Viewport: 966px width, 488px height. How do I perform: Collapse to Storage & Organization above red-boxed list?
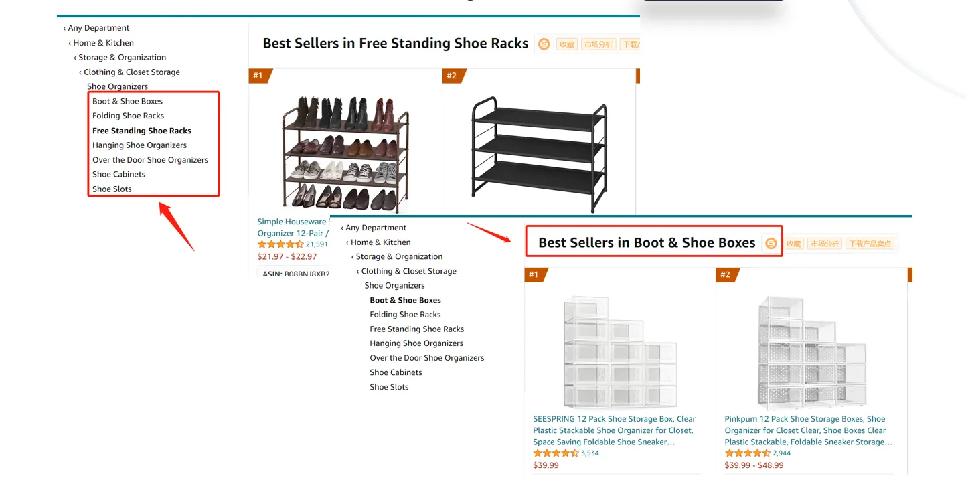pos(120,58)
